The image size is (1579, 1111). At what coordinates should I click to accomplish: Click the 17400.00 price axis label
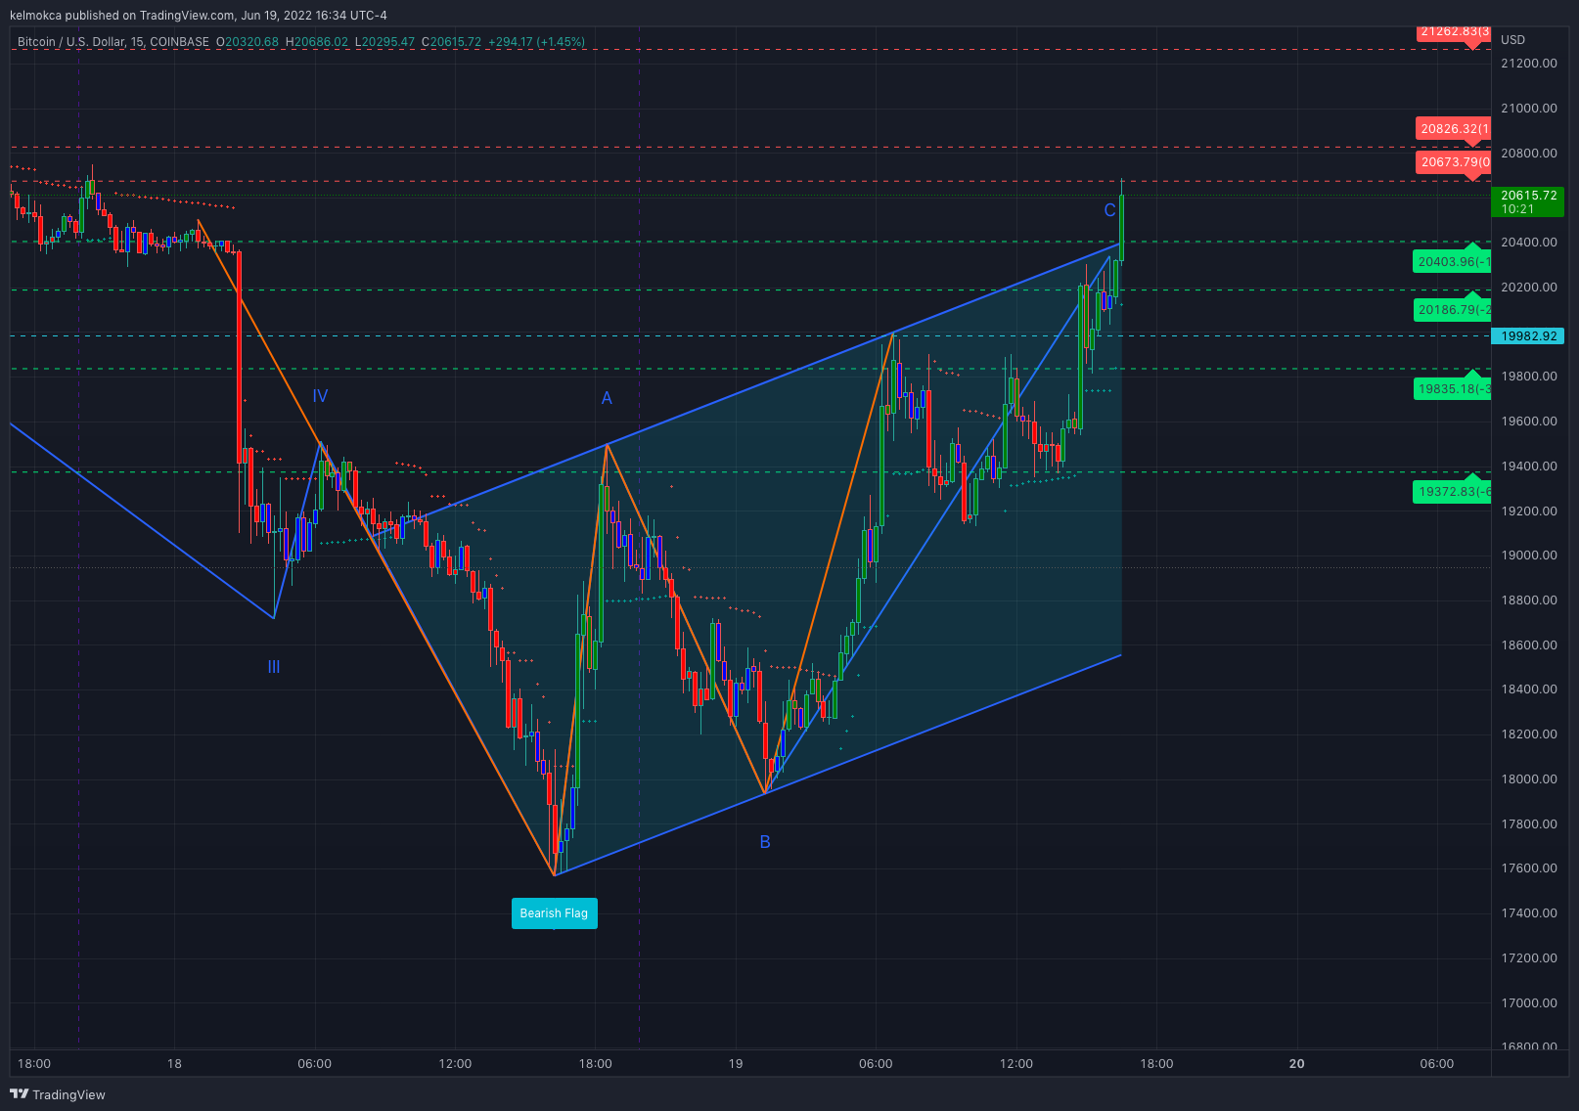point(1529,913)
